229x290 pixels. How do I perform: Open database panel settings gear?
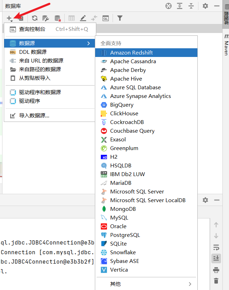(205, 6)
